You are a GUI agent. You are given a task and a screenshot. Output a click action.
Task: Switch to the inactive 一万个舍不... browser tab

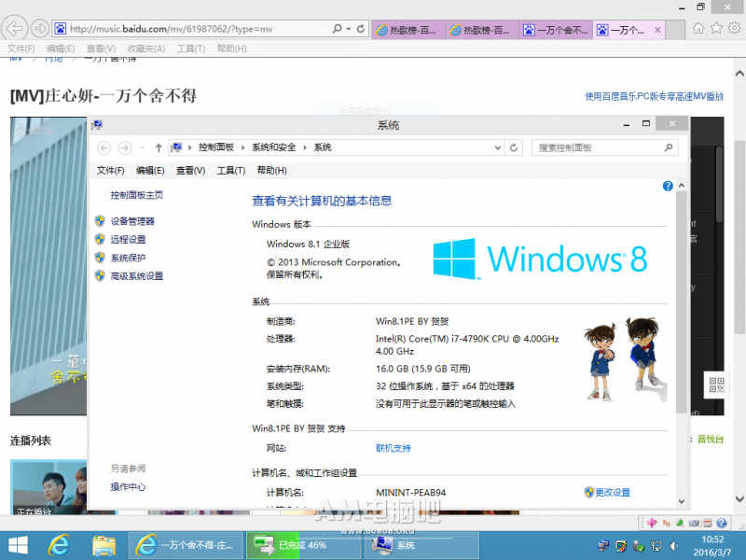coord(556,30)
